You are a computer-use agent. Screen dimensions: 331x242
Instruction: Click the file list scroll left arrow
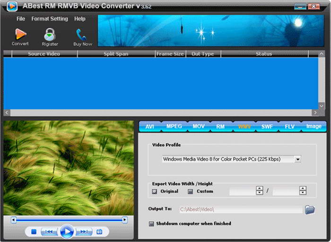[x=7, y=113]
